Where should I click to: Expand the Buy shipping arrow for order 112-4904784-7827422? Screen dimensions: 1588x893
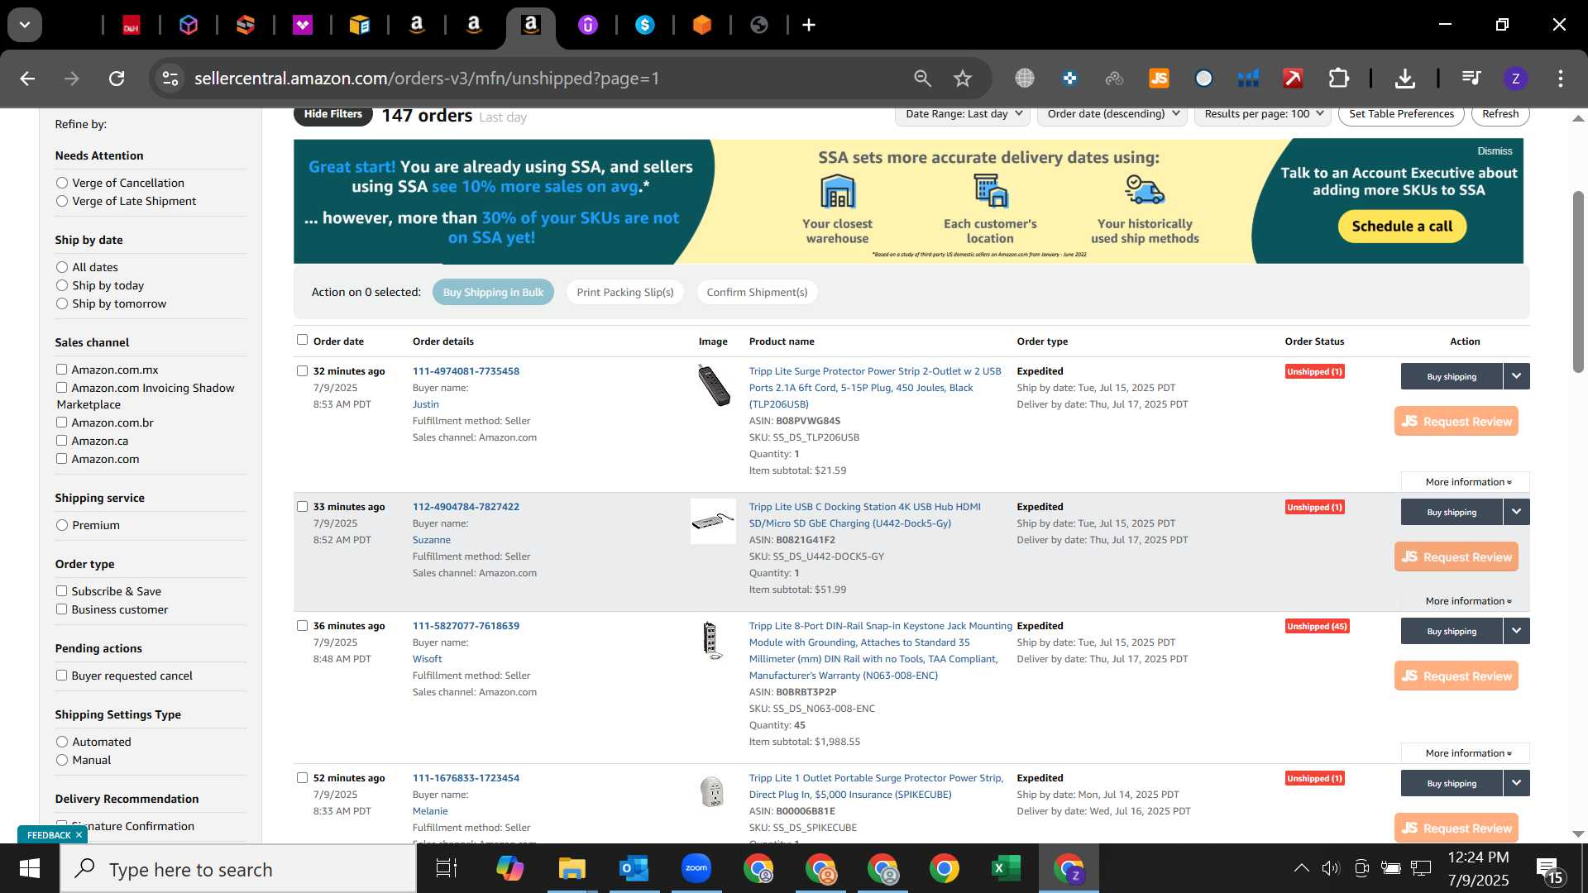1516,512
